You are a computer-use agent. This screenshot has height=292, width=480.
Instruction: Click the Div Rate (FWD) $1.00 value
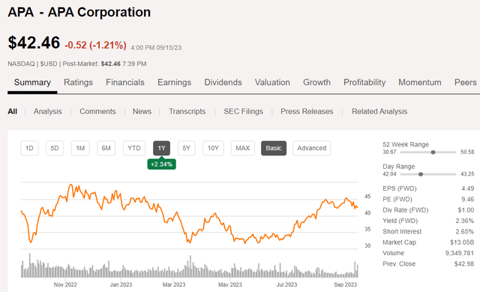tap(466, 210)
